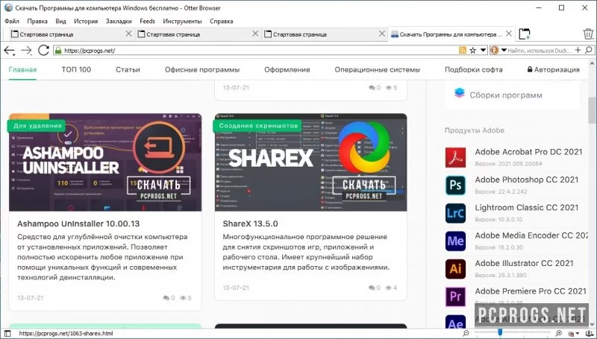Open Adobe Photoshop CC 2021 text link
597x339 pixels.
[x=527, y=180]
